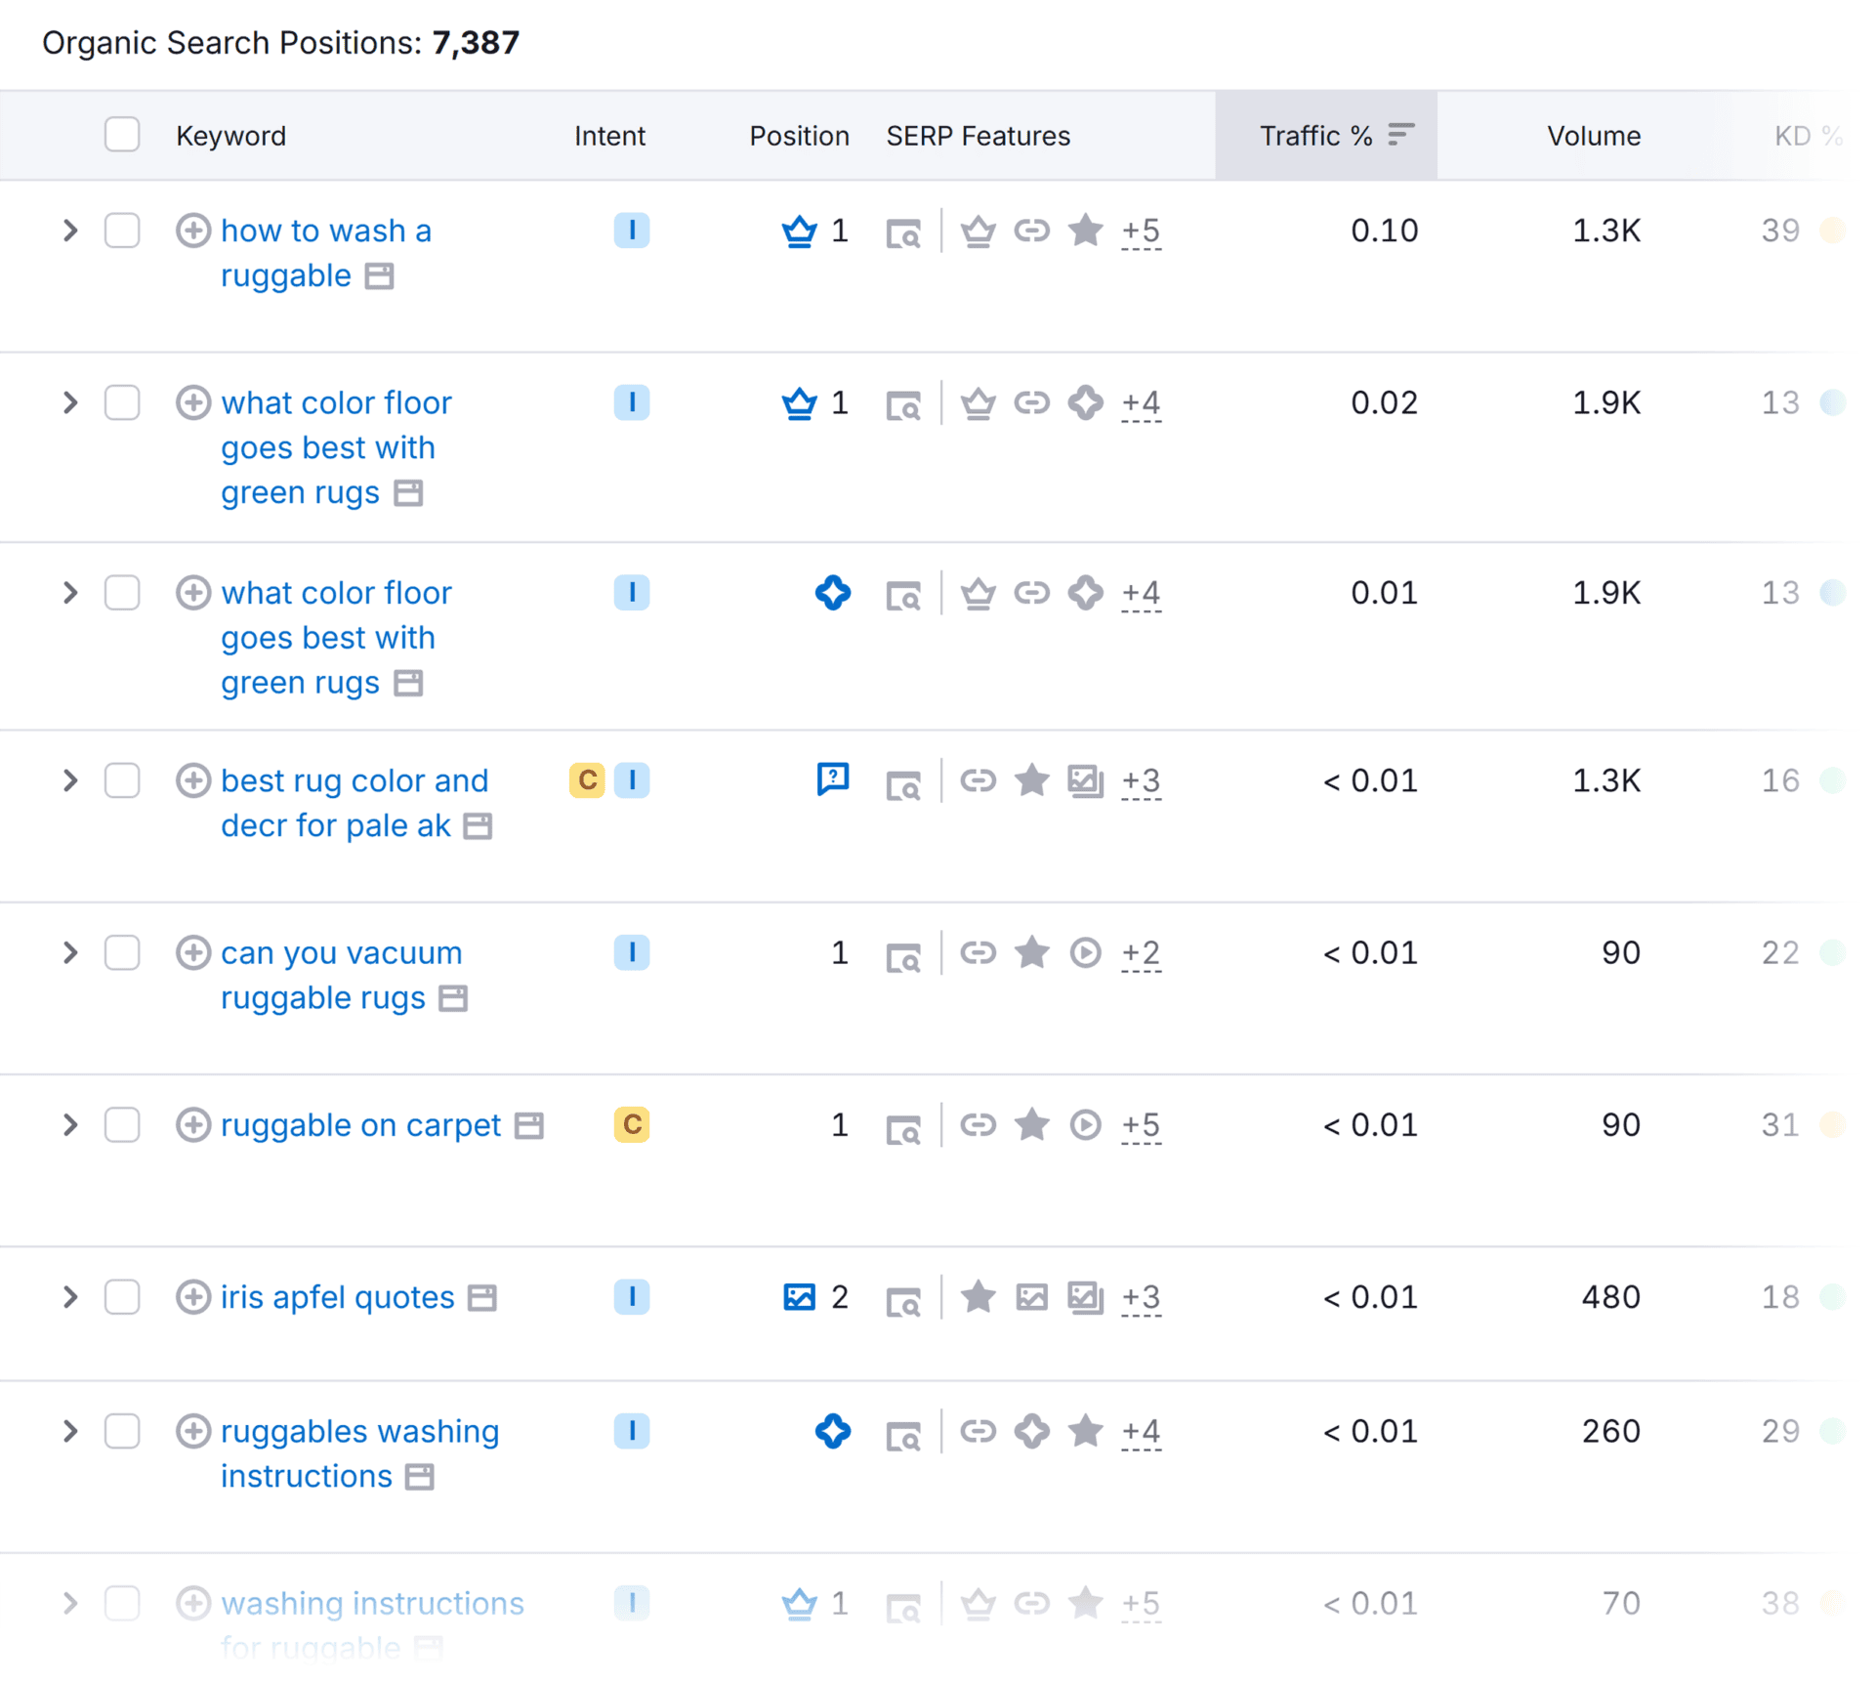
Task: Expand the 'washing instructions for ruggable' row
Action: 70,1603
